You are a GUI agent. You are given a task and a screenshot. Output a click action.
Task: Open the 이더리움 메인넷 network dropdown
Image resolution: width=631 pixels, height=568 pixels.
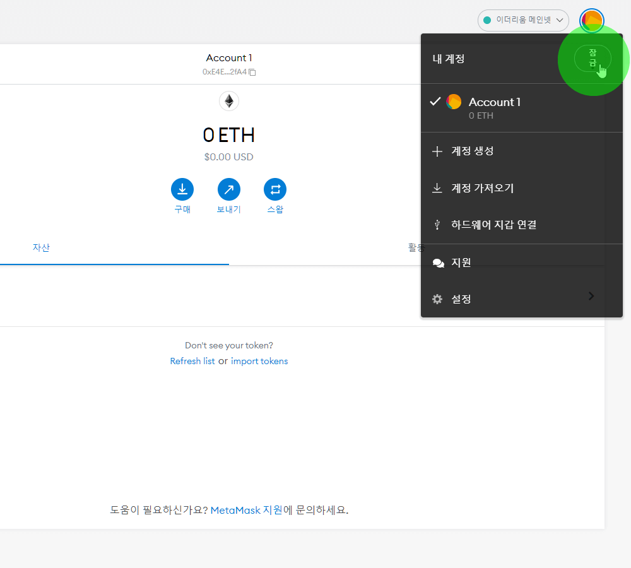coord(523,20)
